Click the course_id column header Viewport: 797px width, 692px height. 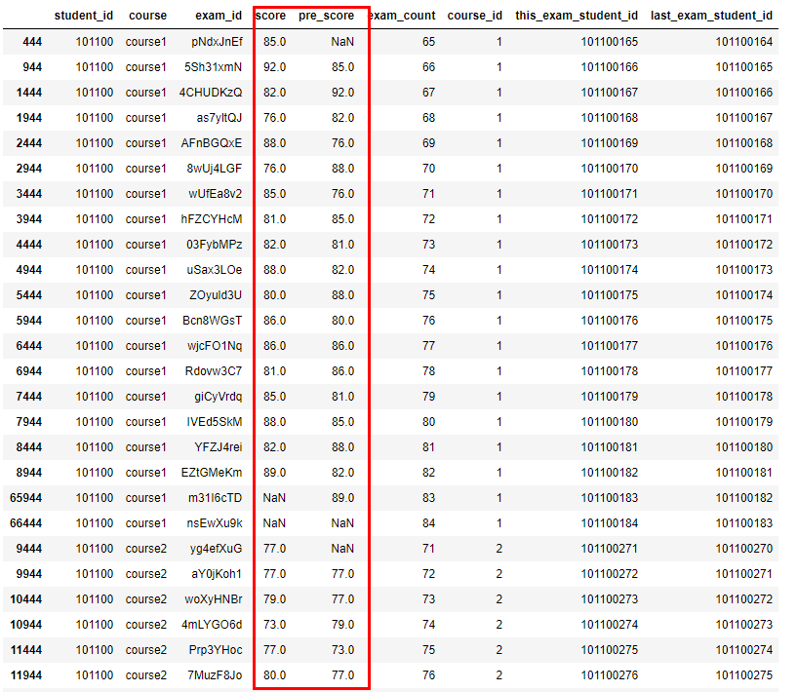click(x=475, y=16)
